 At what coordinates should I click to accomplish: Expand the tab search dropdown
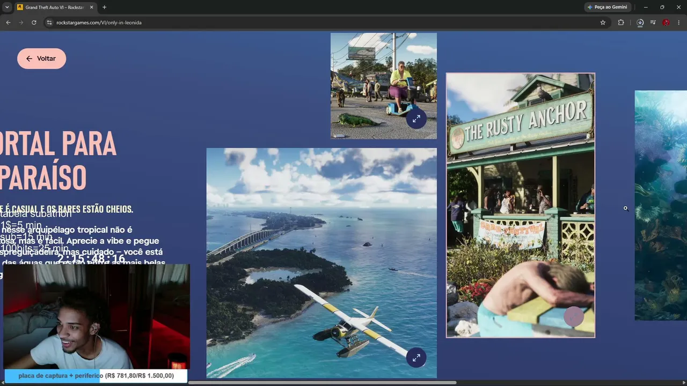click(x=7, y=8)
